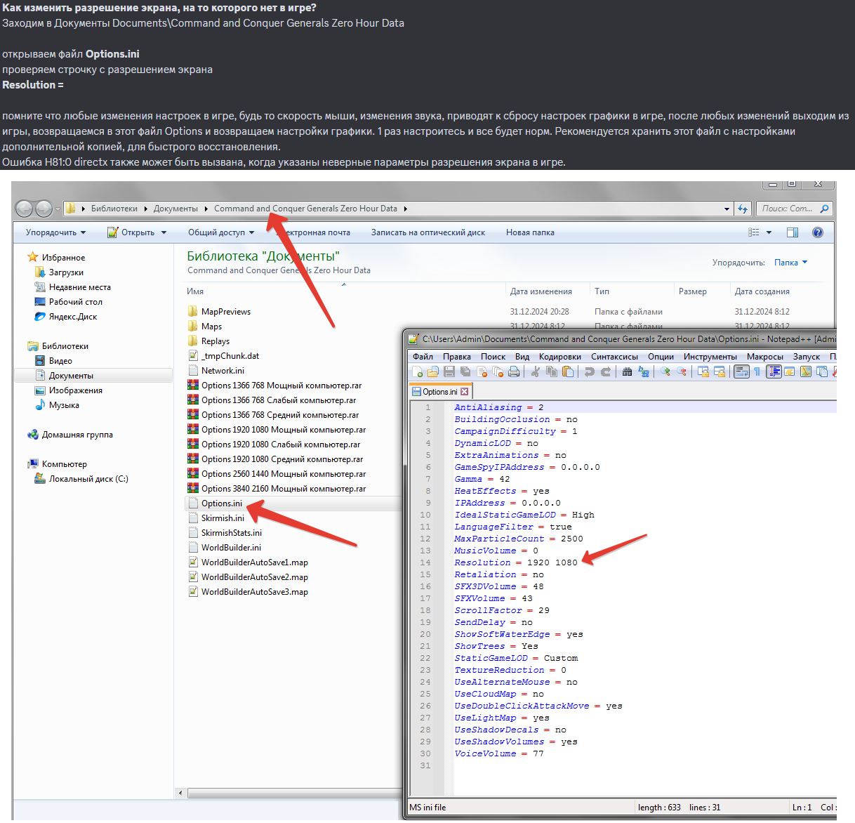Click Имя column header
This screenshot has height=823, width=855.
pyautogui.click(x=195, y=291)
